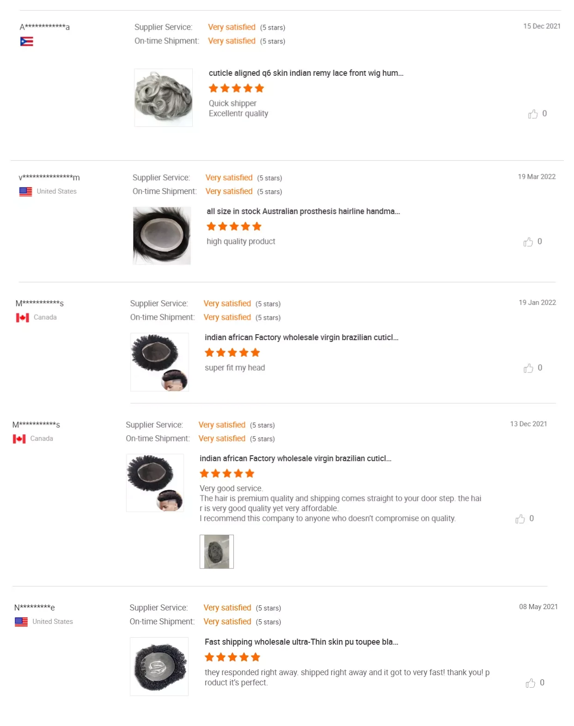574x726 pixels.
Task: Open "cuticle aligned q6 skin indian remy" product link
Action: [305, 73]
